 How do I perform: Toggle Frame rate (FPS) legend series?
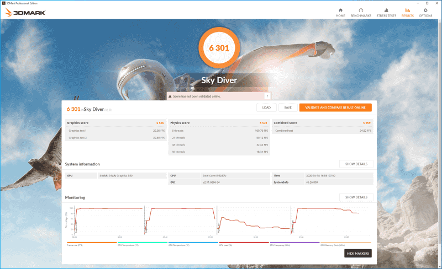(x=92, y=244)
